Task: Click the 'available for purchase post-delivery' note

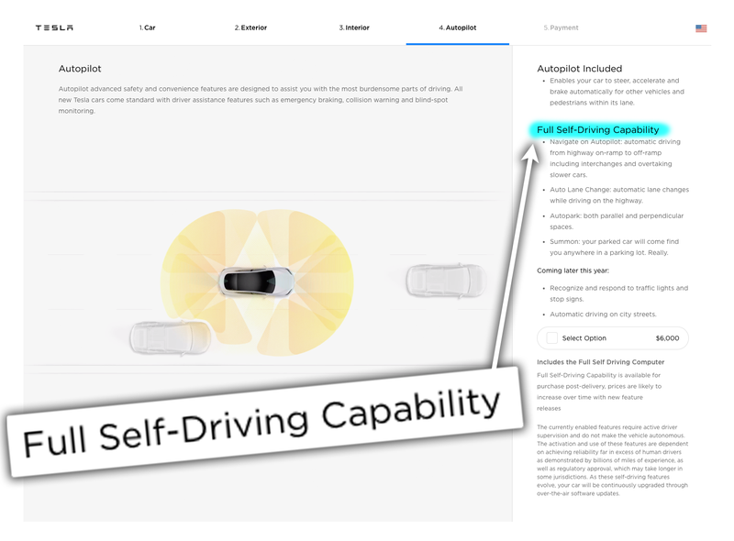Action: tap(599, 392)
